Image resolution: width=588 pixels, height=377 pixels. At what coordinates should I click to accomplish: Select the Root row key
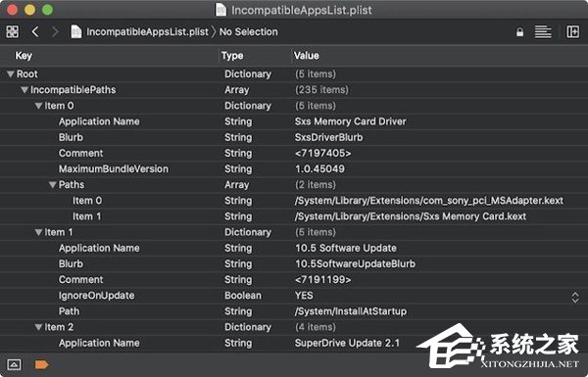click(x=27, y=74)
